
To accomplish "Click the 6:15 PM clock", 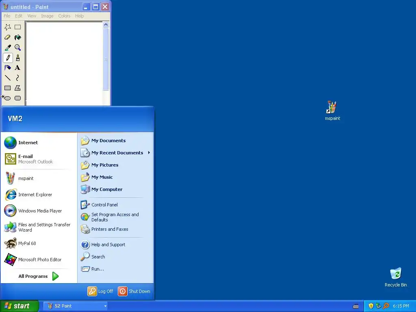I will pyautogui.click(x=401, y=306).
